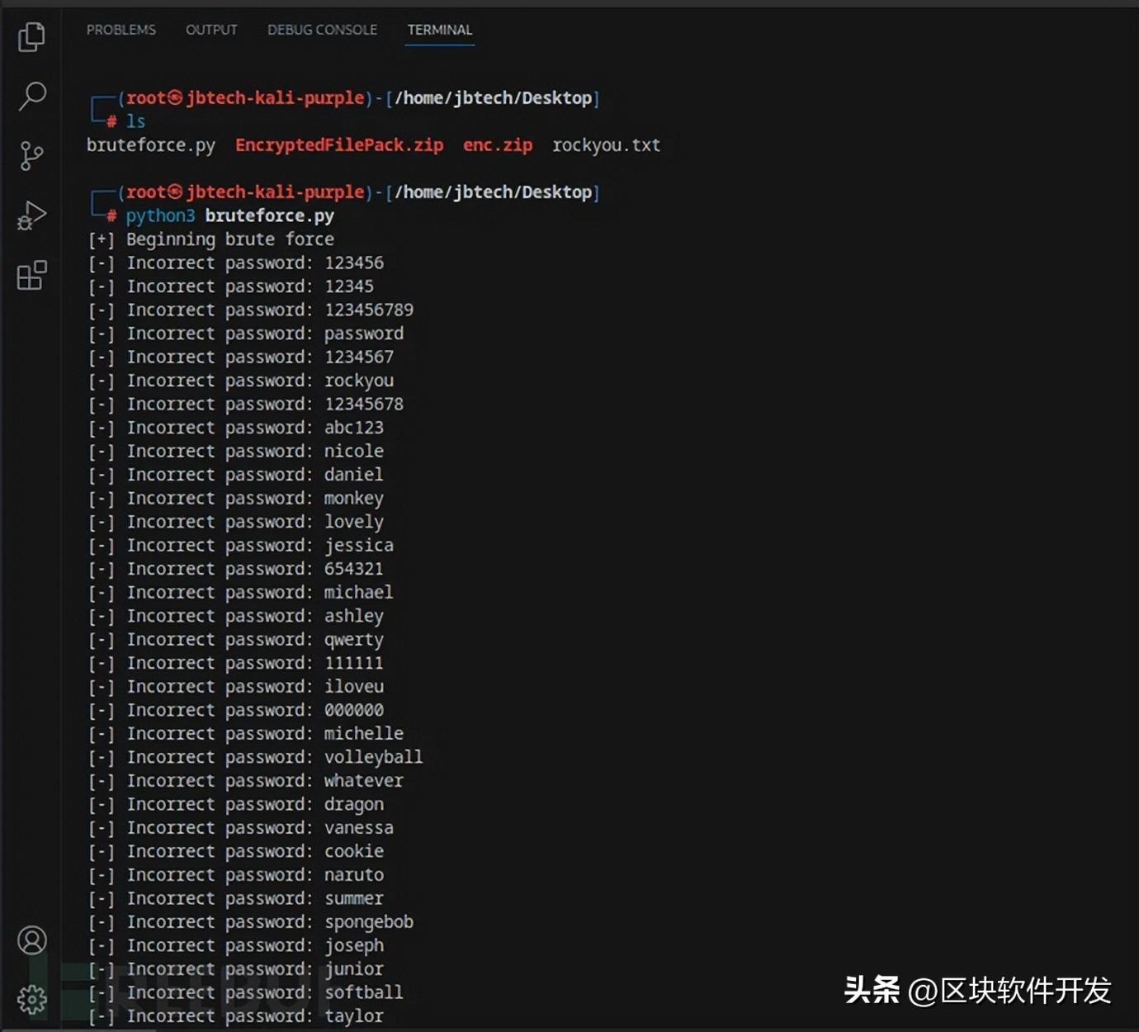Viewport: 1139px width, 1032px height.
Task: Select the rockyou.txt filename in terminal
Action: (x=606, y=145)
